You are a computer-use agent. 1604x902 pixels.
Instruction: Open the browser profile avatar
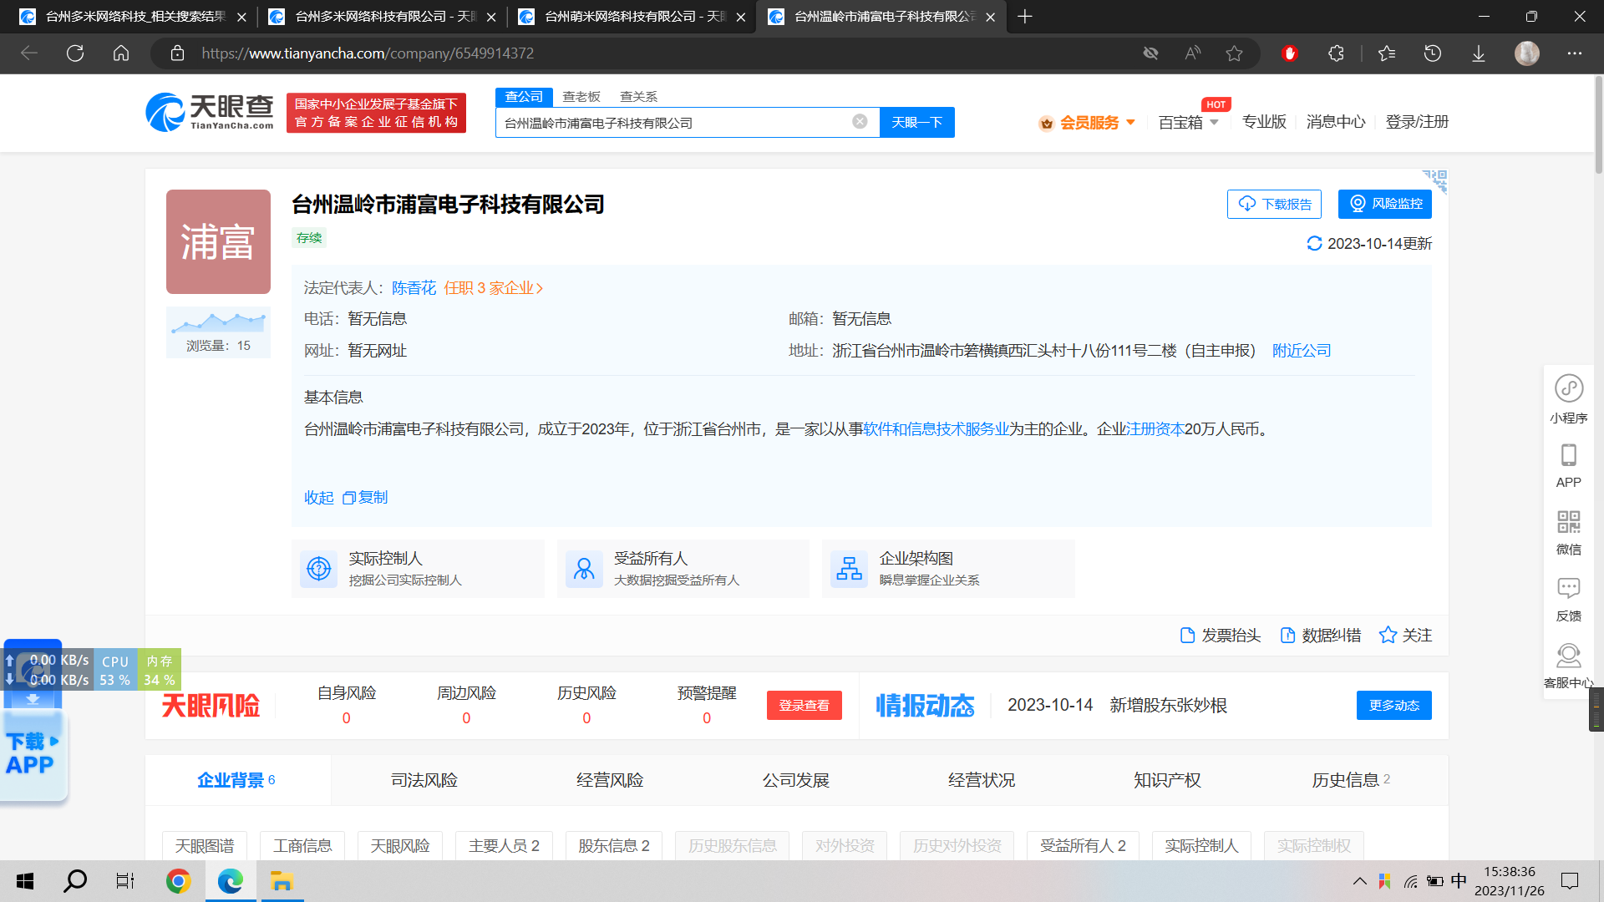pyautogui.click(x=1527, y=53)
